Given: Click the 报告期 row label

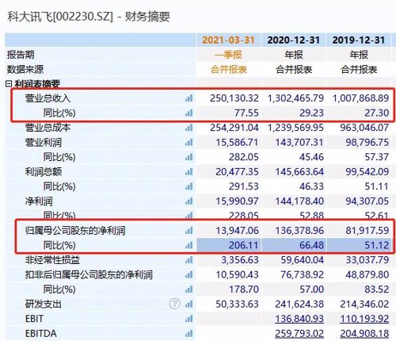Looking at the screenshot, I should (21, 55).
